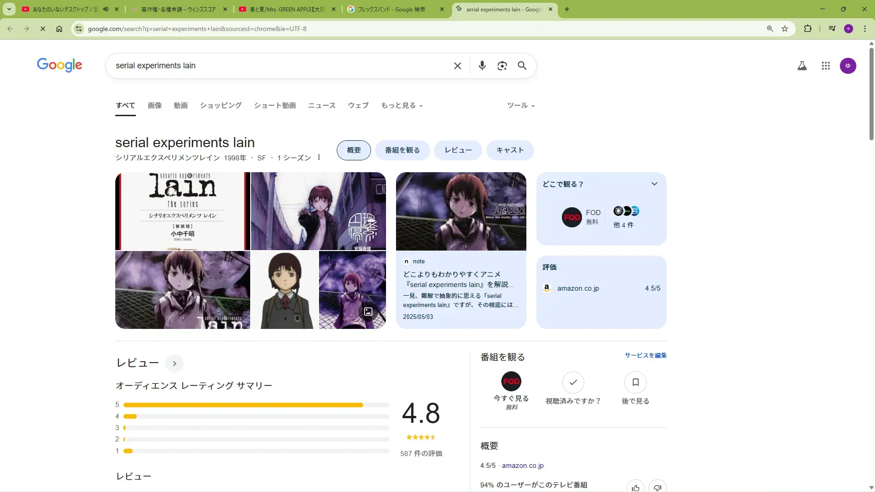Viewport: 875px width, 492px height.
Task: Switch to the 画像 search tab
Action: click(x=154, y=106)
